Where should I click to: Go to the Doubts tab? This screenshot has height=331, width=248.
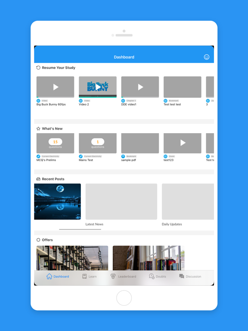[x=158, y=276]
